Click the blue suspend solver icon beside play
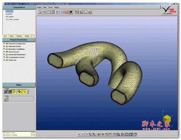The height and width of the screenshot is (140, 181). [x=62, y=12]
